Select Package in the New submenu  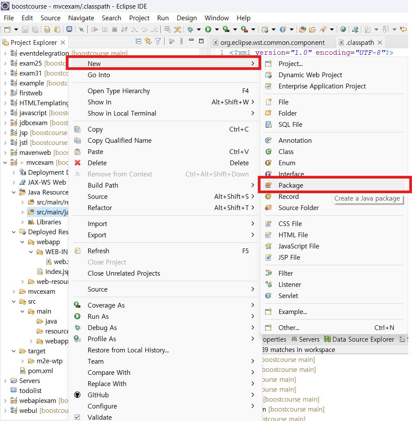pyautogui.click(x=334, y=185)
